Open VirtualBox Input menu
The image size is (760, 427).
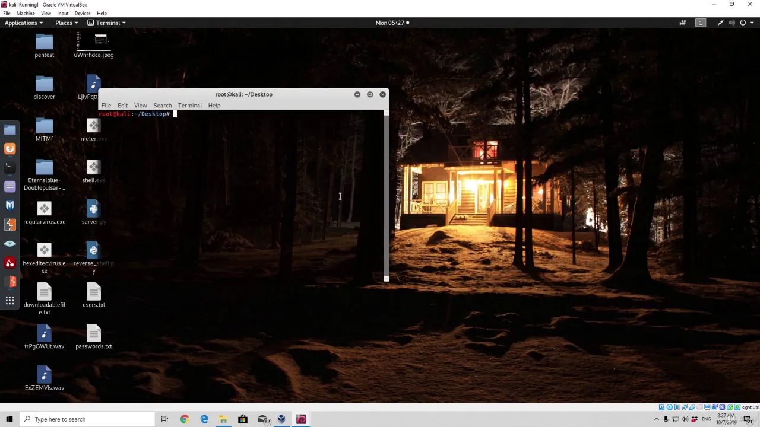[62, 13]
